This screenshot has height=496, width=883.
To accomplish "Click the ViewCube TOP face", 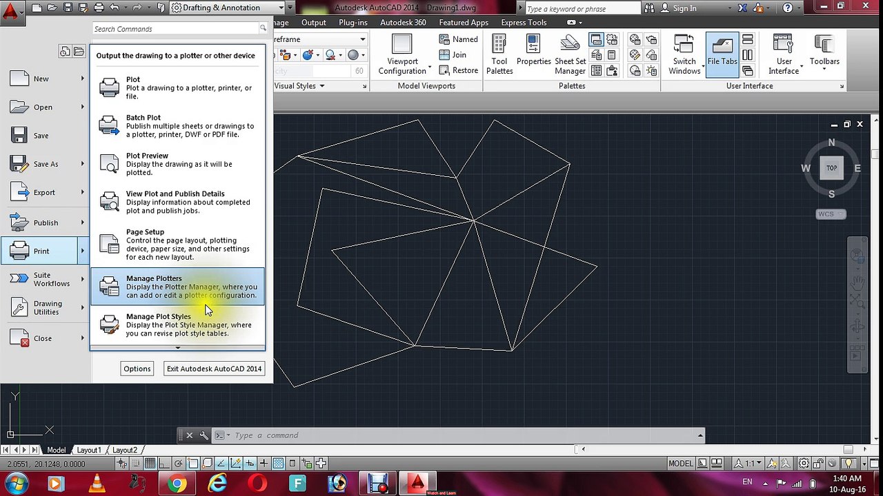I will (x=831, y=167).
